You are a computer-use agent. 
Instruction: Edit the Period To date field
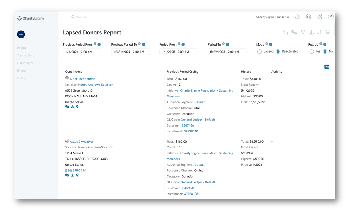(227, 52)
